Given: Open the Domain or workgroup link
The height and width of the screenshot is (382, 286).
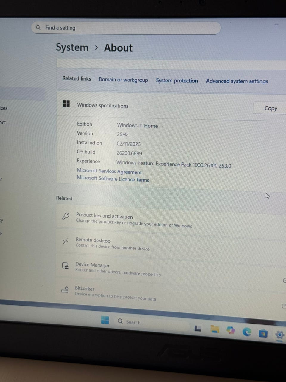Looking at the screenshot, I should (x=123, y=80).
